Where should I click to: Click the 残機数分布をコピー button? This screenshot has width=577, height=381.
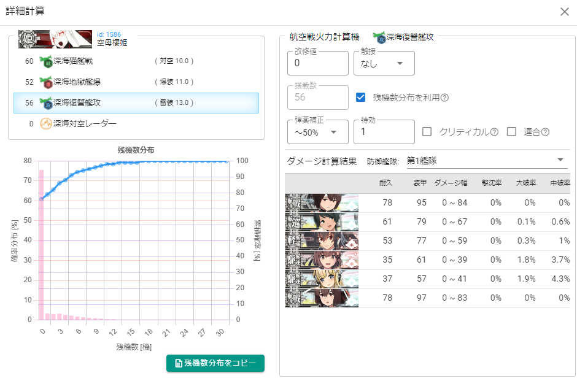pyautogui.click(x=215, y=363)
